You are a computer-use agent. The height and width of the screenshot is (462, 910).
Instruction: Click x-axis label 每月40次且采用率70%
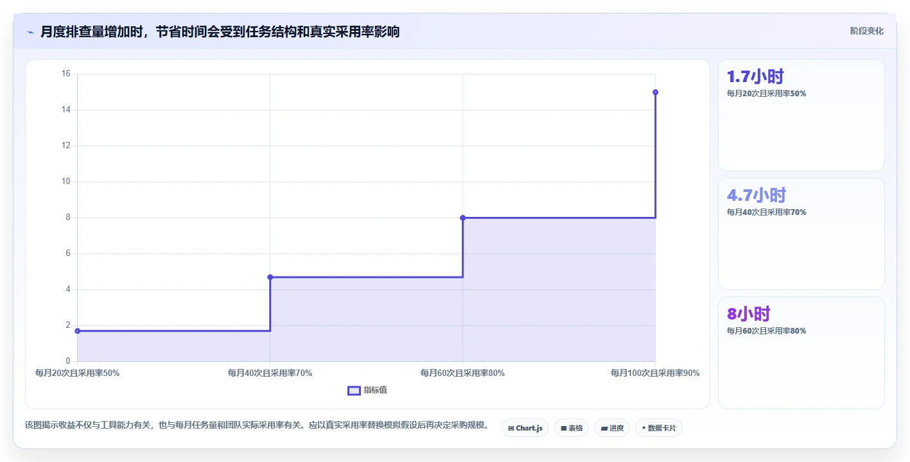click(270, 373)
